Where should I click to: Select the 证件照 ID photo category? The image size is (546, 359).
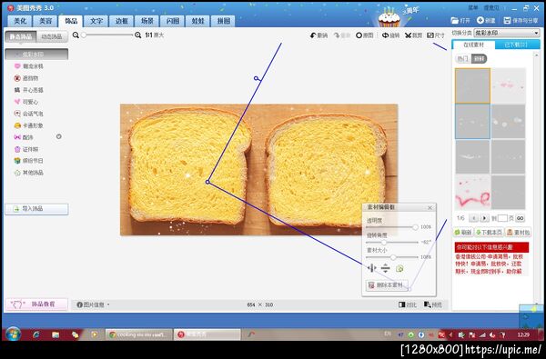tap(26, 149)
